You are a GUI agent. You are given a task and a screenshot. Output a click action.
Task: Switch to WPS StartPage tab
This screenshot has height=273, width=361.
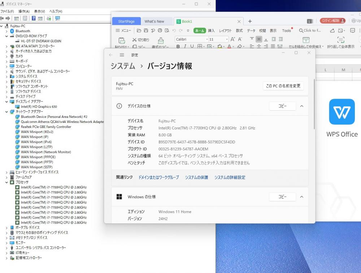126,21
